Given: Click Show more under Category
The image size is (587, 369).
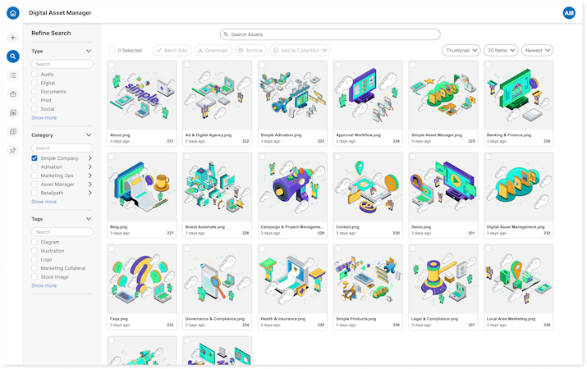Looking at the screenshot, I should tap(44, 202).
